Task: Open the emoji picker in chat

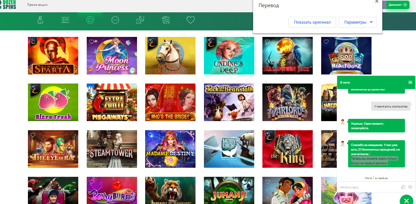Action: click(410, 187)
